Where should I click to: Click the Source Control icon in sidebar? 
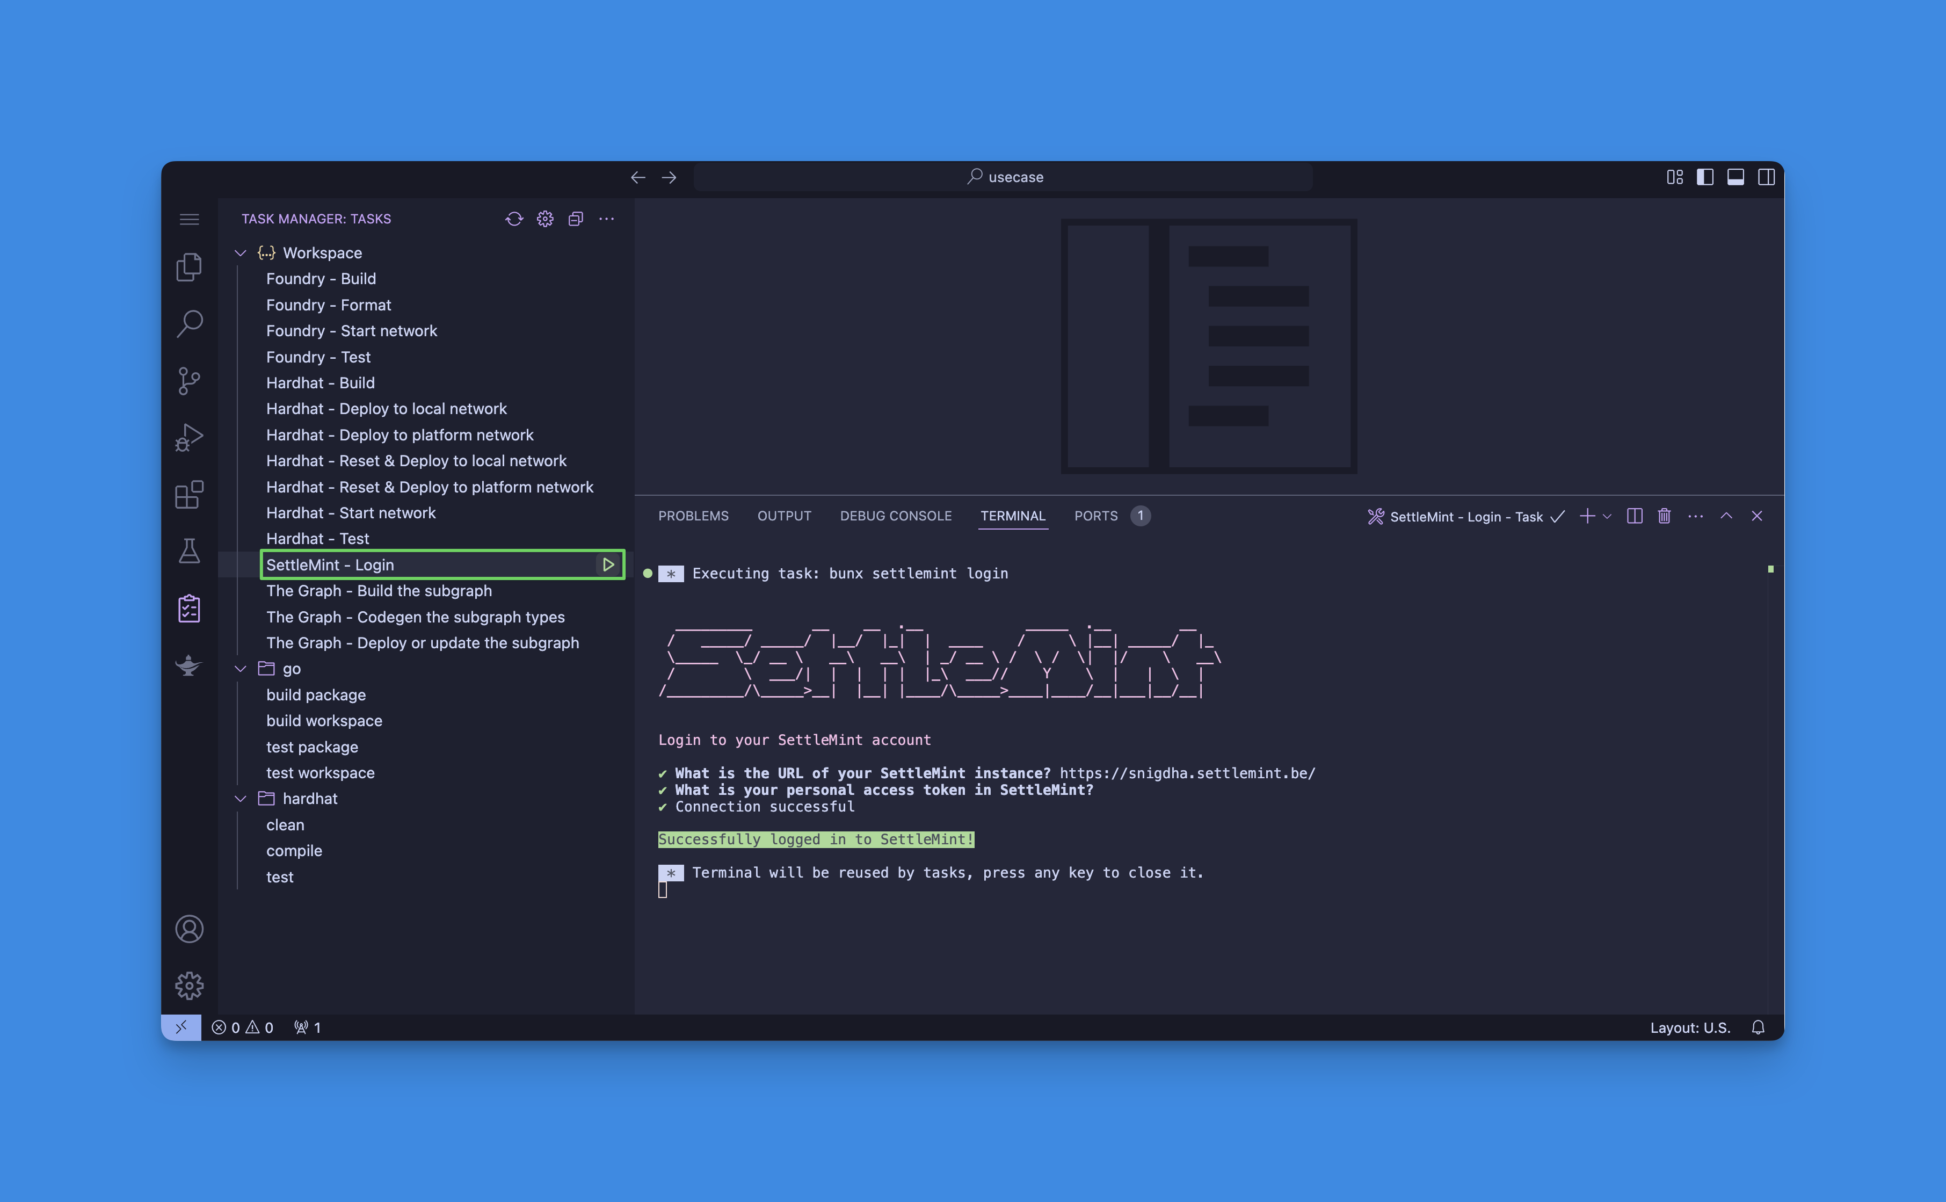[x=191, y=379]
